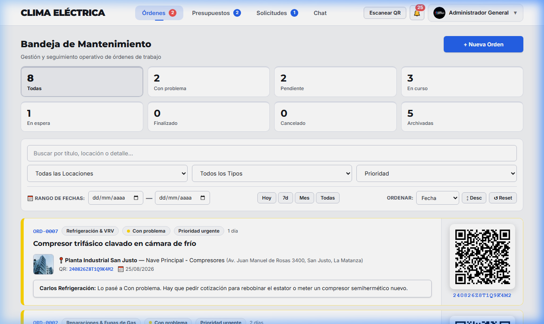Click the calendar icon next to 25/08/2026

(x=121, y=269)
